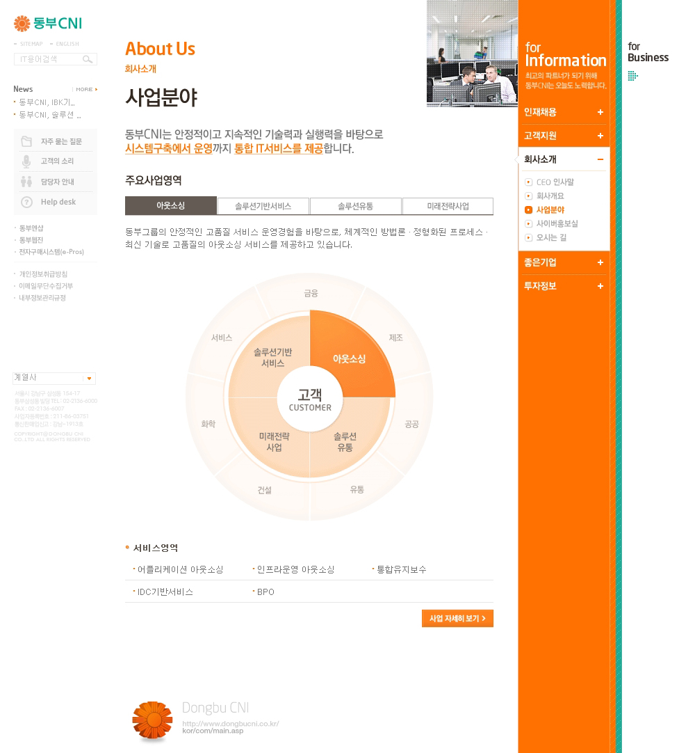Viewport: 695px width, 753px height.
Task: Click the search magnifier icon
Action: click(88, 60)
